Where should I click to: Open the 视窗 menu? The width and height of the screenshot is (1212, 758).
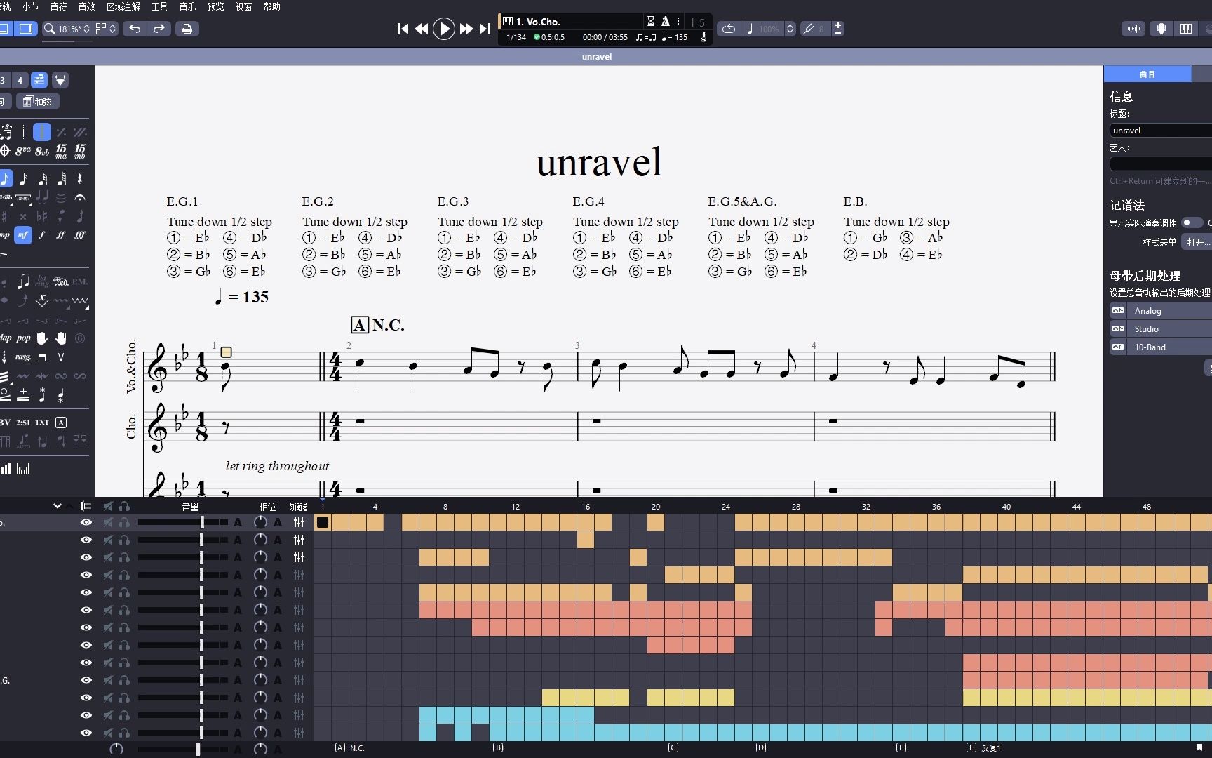(x=243, y=6)
